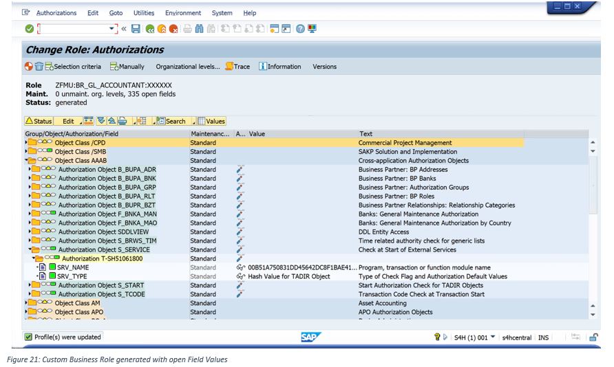The image size is (614, 367).
Task: Expand Authorization Object B_BUPA_BNK
Action: click(x=30, y=178)
